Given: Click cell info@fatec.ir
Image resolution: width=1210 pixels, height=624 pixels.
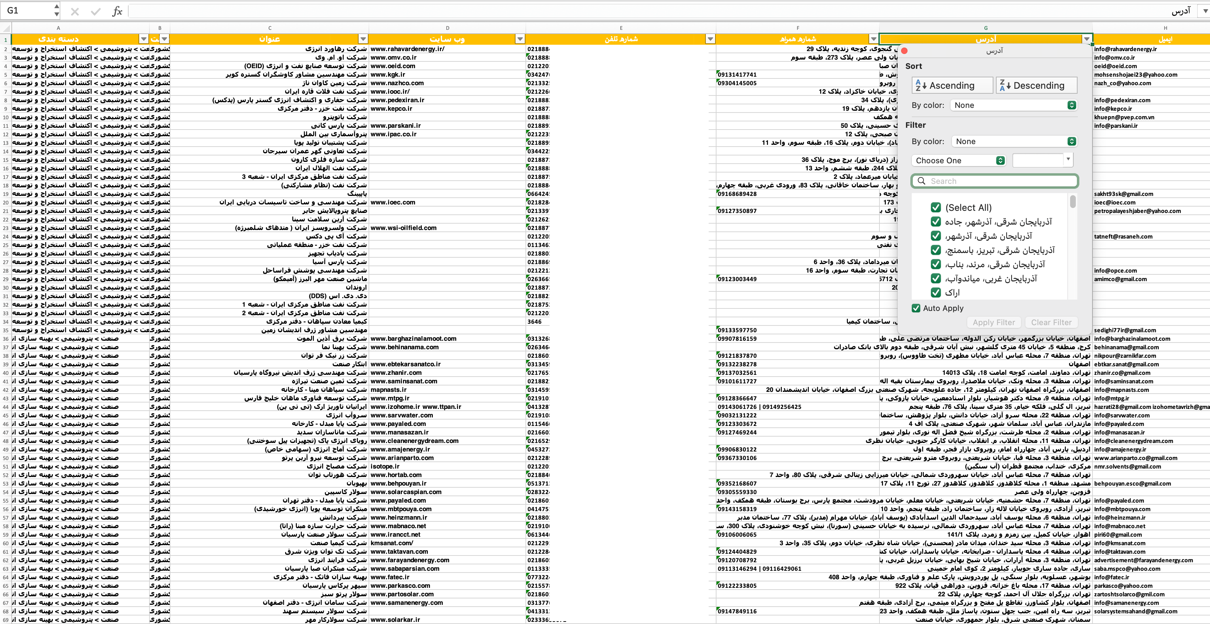Looking at the screenshot, I should pyautogui.click(x=1151, y=577).
